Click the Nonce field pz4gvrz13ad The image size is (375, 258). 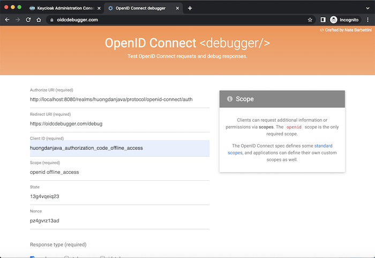pyautogui.click(x=119, y=220)
